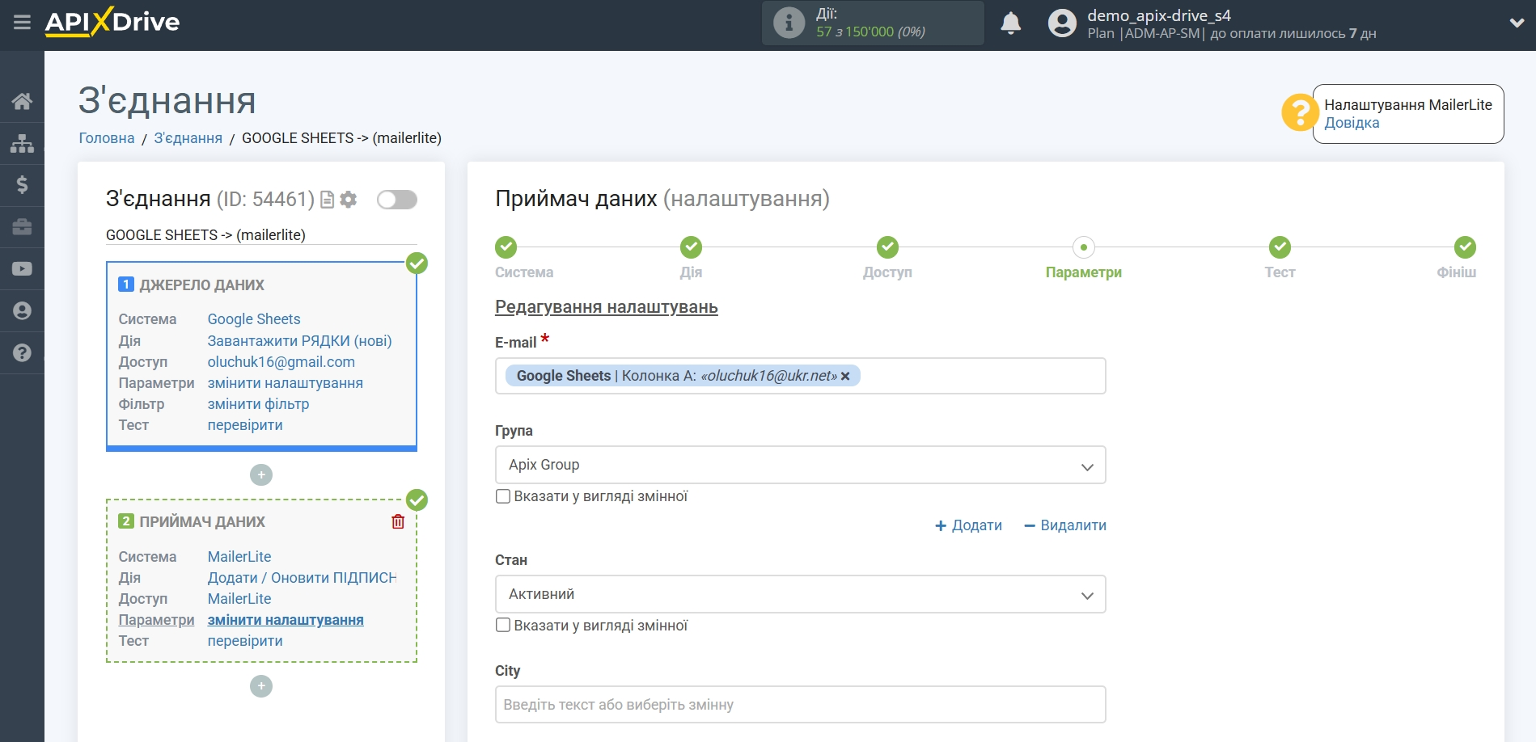Click the E-mail field area
Viewport: 1536px width, 742px height.
800,376
